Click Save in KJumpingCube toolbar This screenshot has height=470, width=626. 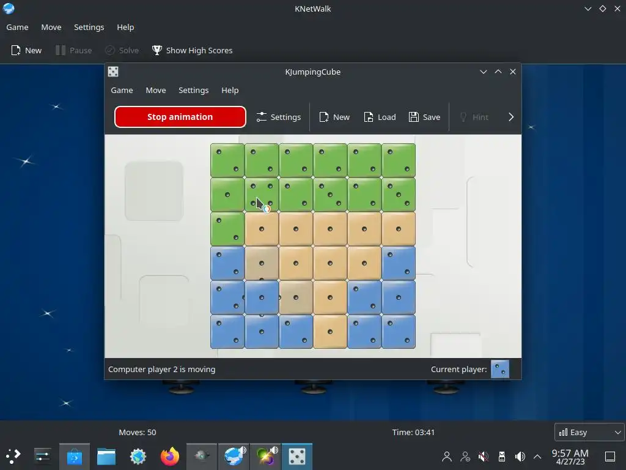(425, 117)
